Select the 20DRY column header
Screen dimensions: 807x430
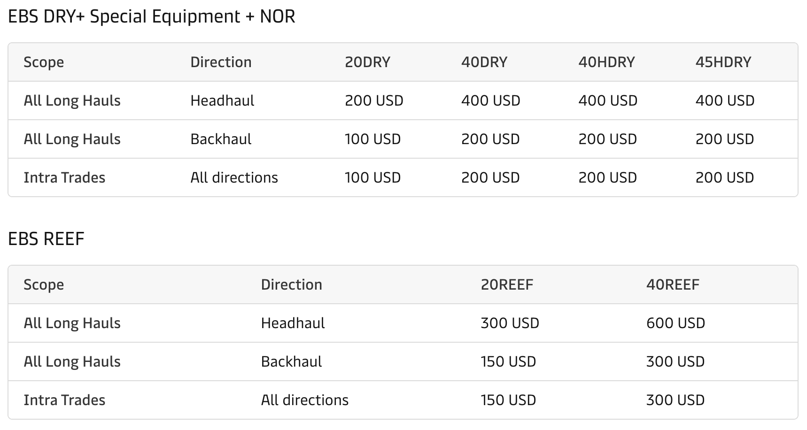(367, 62)
